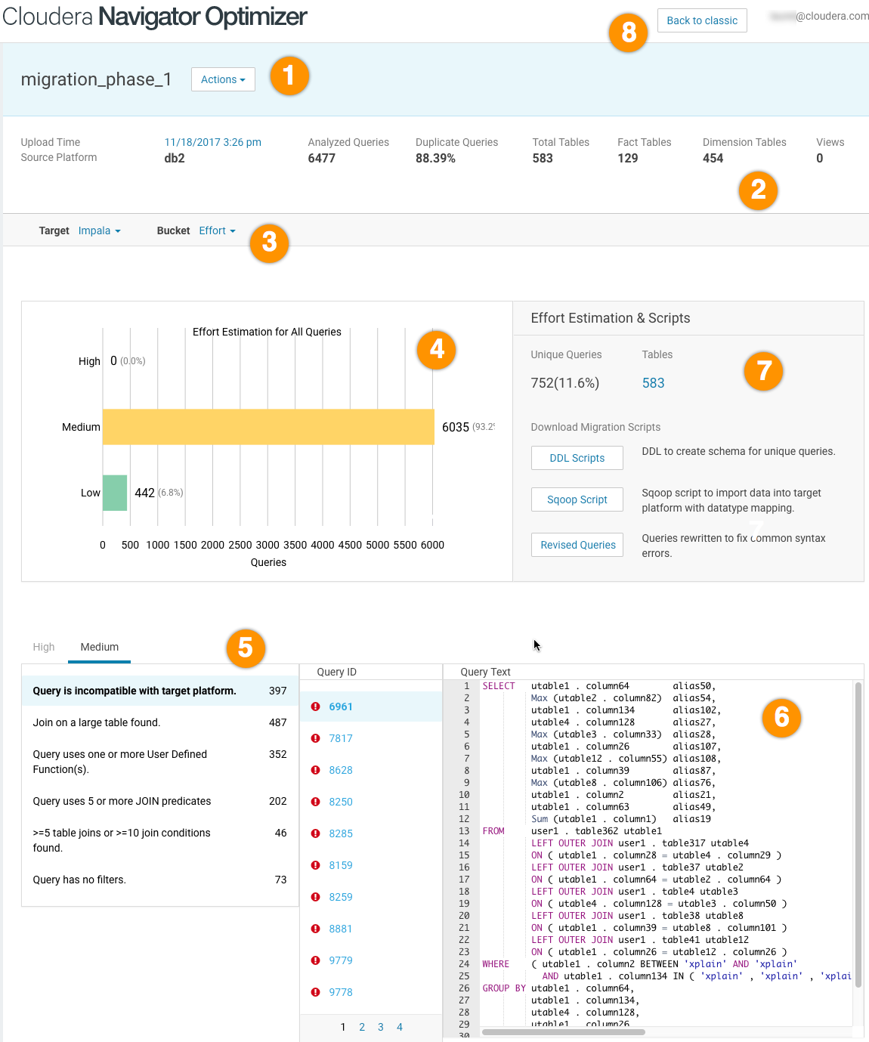Click the Views value 0

pyautogui.click(x=820, y=158)
